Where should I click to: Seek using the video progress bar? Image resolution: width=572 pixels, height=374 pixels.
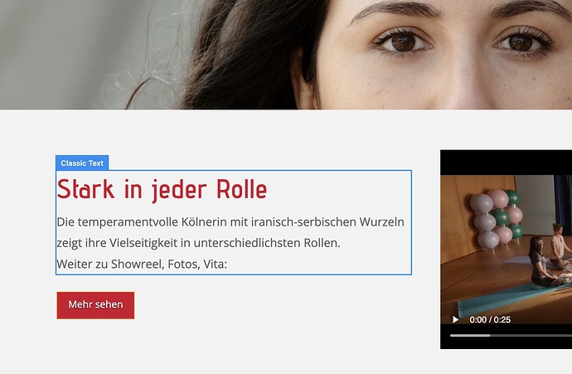[x=511, y=335]
